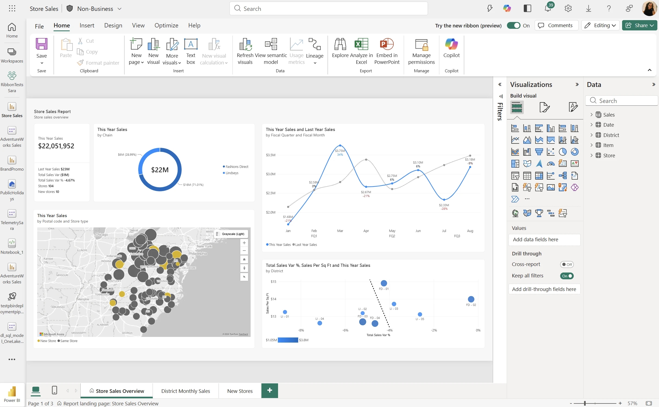Viewport: 659px width, 407px height.
Task: Click Explore in Export group
Action: [x=340, y=48]
